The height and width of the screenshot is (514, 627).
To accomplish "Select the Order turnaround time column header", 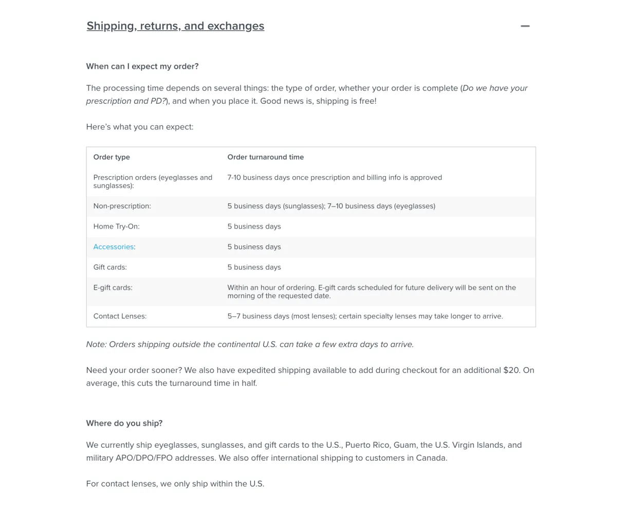I will point(265,157).
